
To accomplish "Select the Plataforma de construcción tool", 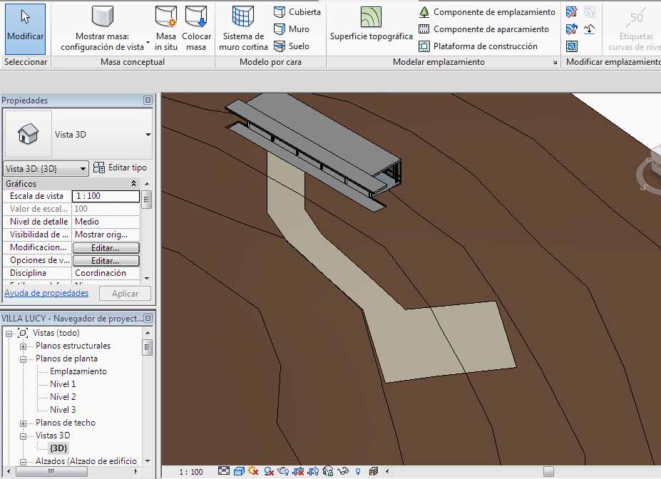I will pyautogui.click(x=478, y=46).
